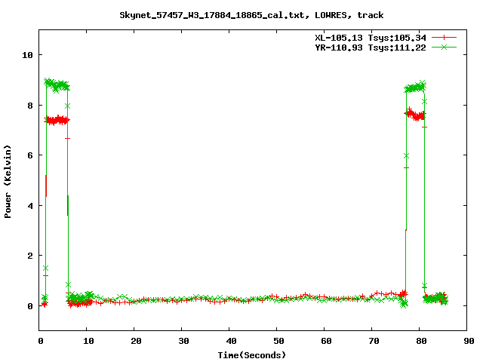Click the red XL legend line sample
483x362 pixels.
tap(444, 38)
